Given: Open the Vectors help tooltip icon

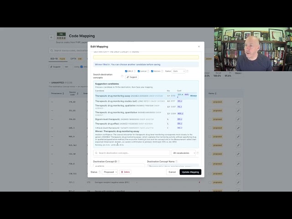Looking at the screenshot, I should [x=162, y=71].
